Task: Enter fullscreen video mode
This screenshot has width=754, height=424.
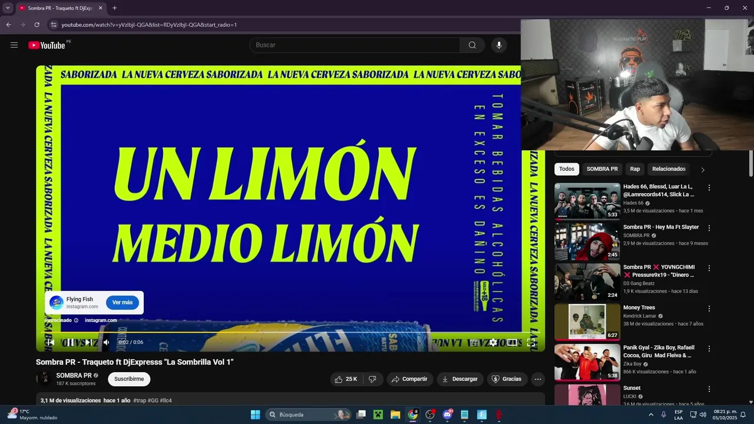Action: tap(531, 342)
